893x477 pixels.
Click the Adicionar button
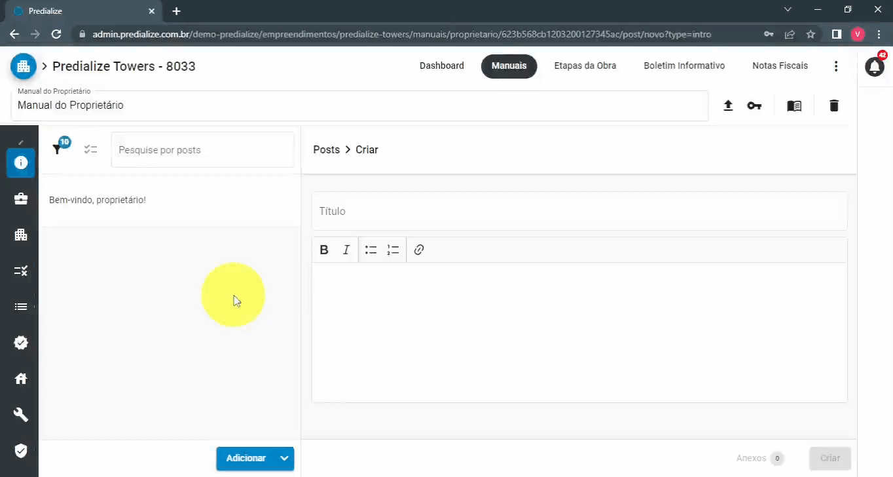point(246,458)
